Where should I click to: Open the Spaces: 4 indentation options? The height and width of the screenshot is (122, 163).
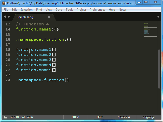[124, 117]
